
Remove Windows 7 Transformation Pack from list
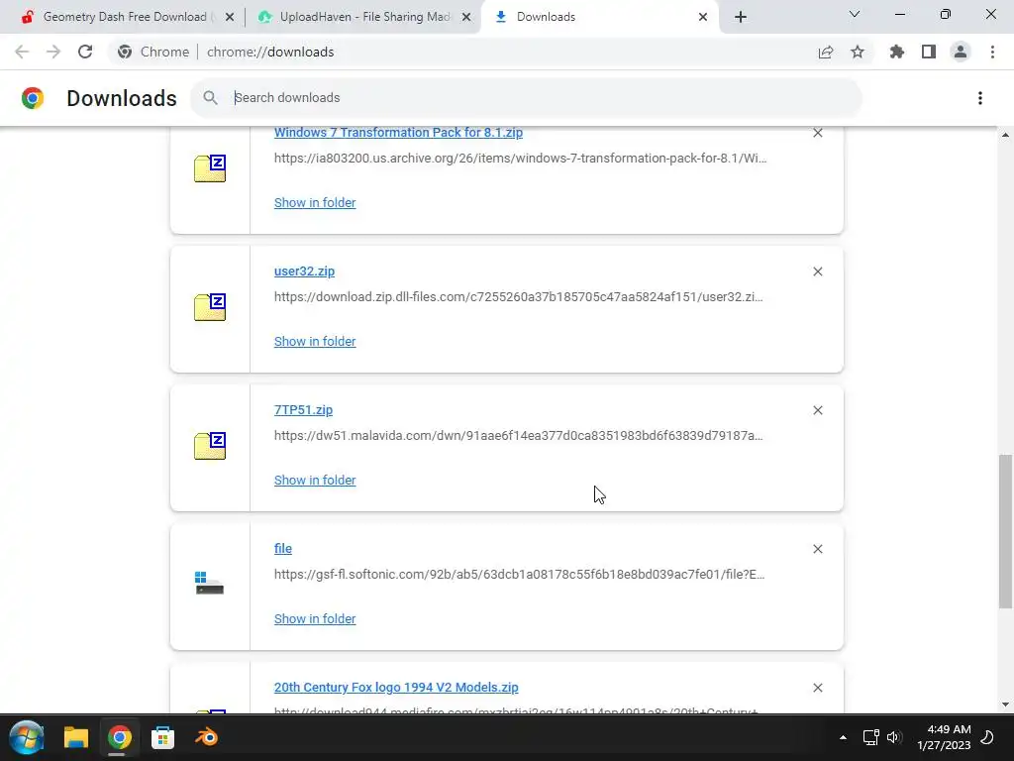point(817,133)
